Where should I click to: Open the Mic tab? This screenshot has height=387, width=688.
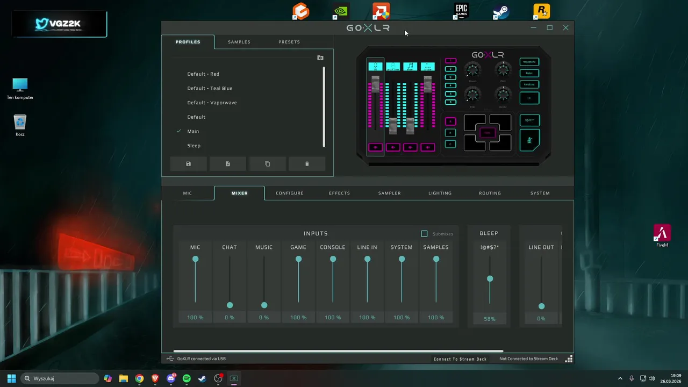tap(188, 193)
